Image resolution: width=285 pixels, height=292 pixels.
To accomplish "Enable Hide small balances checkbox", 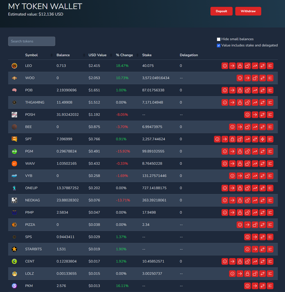I will point(219,39).
